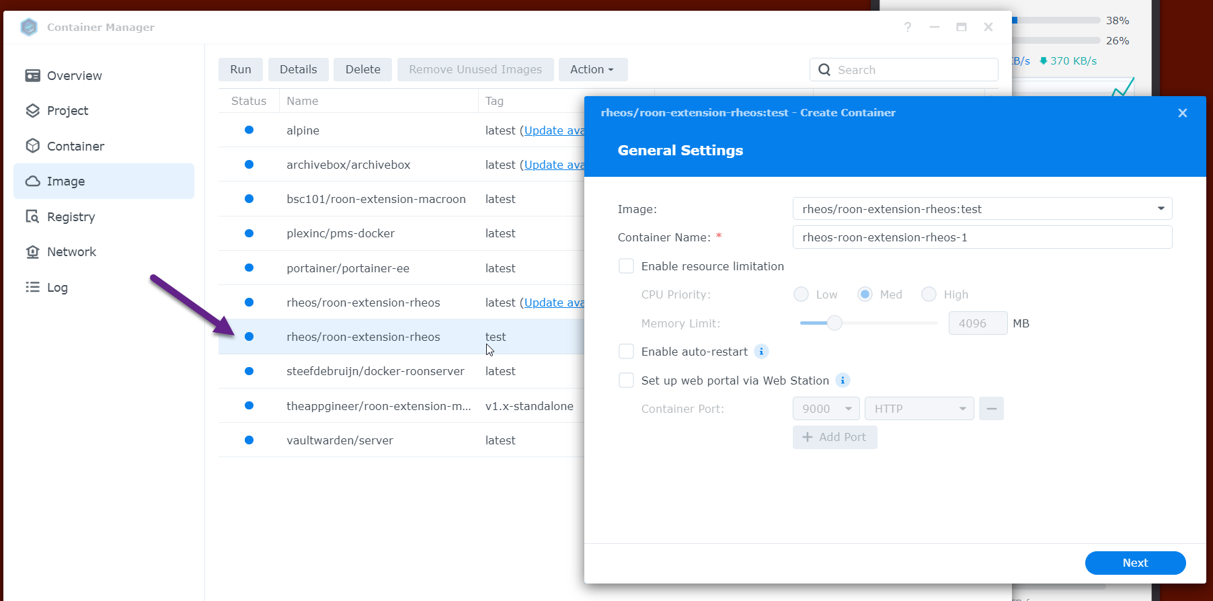
Task: Open the Action dropdown menu
Action: tap(592, 69)
